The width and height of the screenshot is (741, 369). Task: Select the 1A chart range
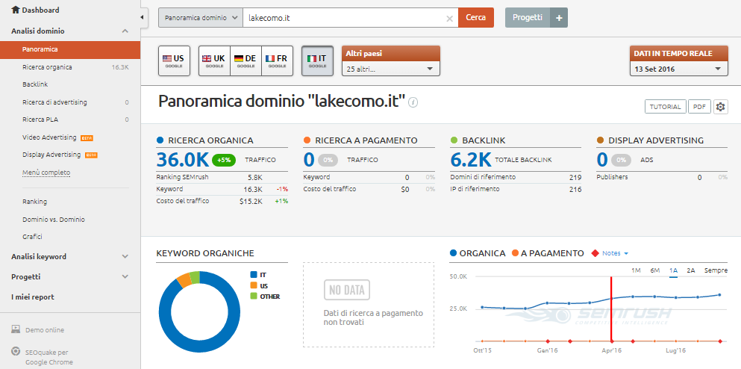[673, 270]
